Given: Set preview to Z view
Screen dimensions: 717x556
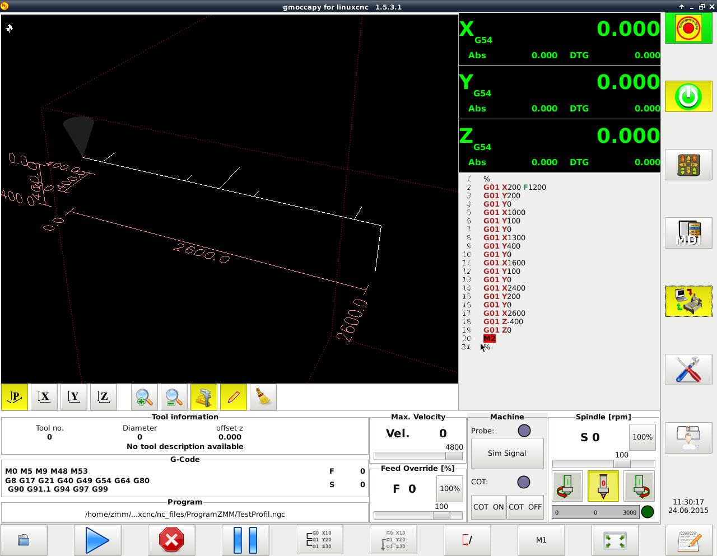Looking at the screenshot, I should click(x=104, y=397).
